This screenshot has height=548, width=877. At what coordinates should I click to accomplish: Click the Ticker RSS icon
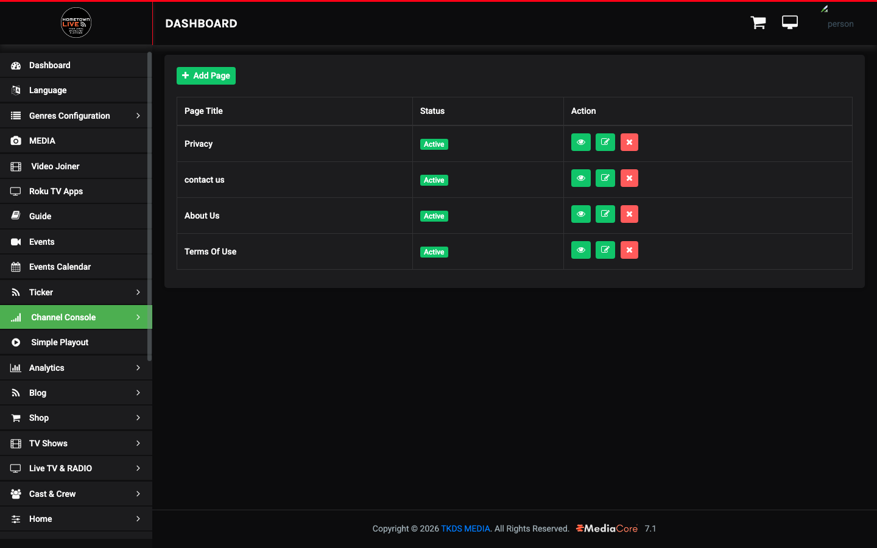coord(16,292)
